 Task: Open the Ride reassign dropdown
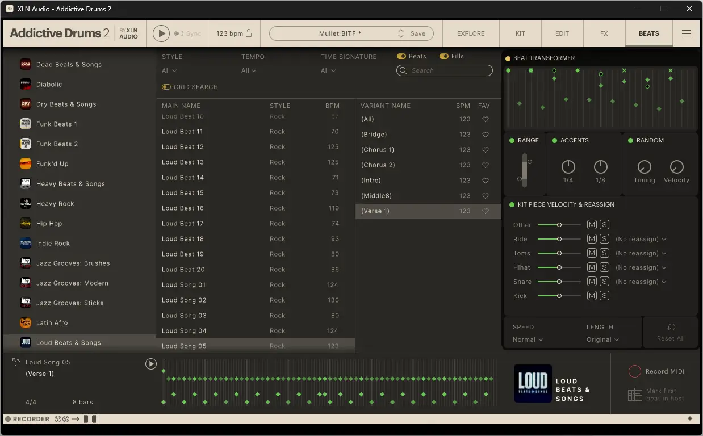coord(641,239)
